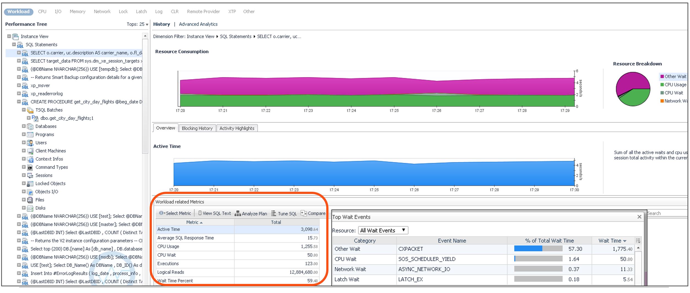Click the Compare button
Screen dimensions: 690x293
[313, 213]
